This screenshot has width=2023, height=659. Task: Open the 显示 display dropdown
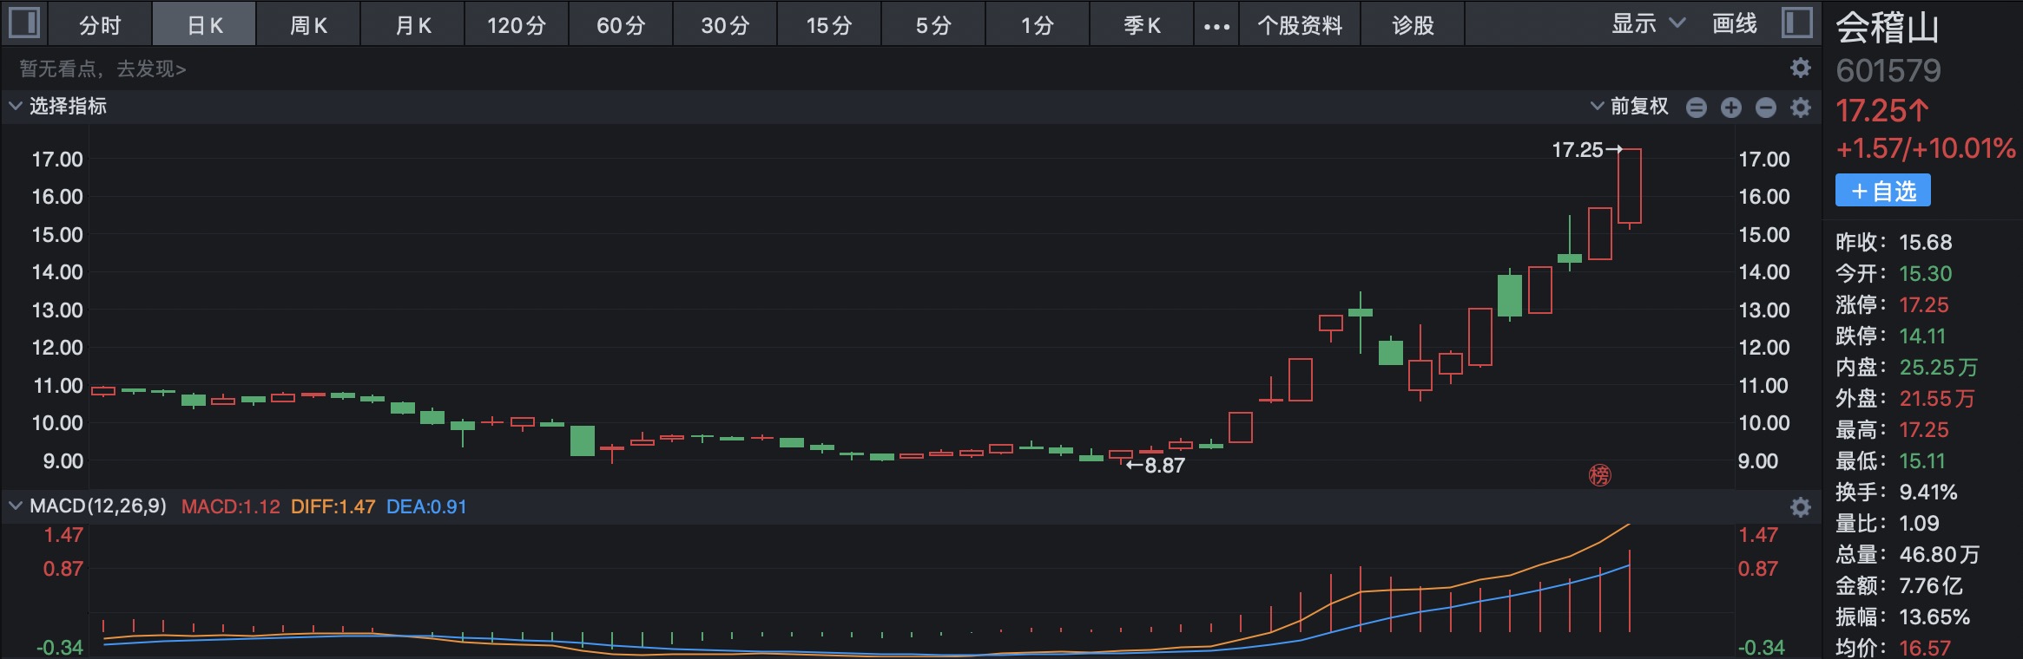point(1648,23)
